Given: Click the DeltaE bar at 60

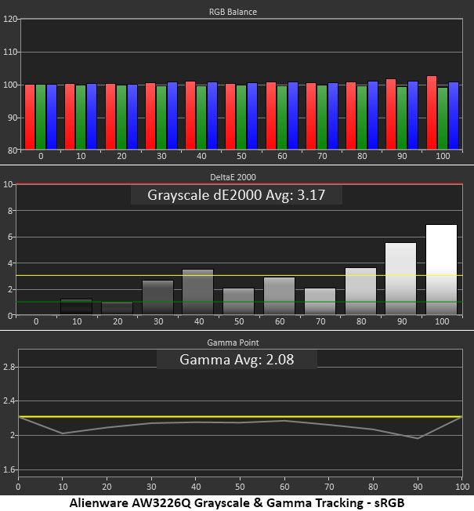Looking at the screenshot, I should tap(279, 296).
